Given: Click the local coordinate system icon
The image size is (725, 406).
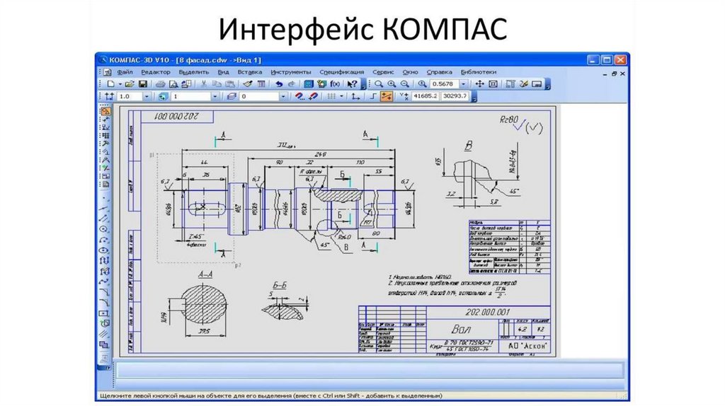Looking at the screenshot, I should [355, 96].
